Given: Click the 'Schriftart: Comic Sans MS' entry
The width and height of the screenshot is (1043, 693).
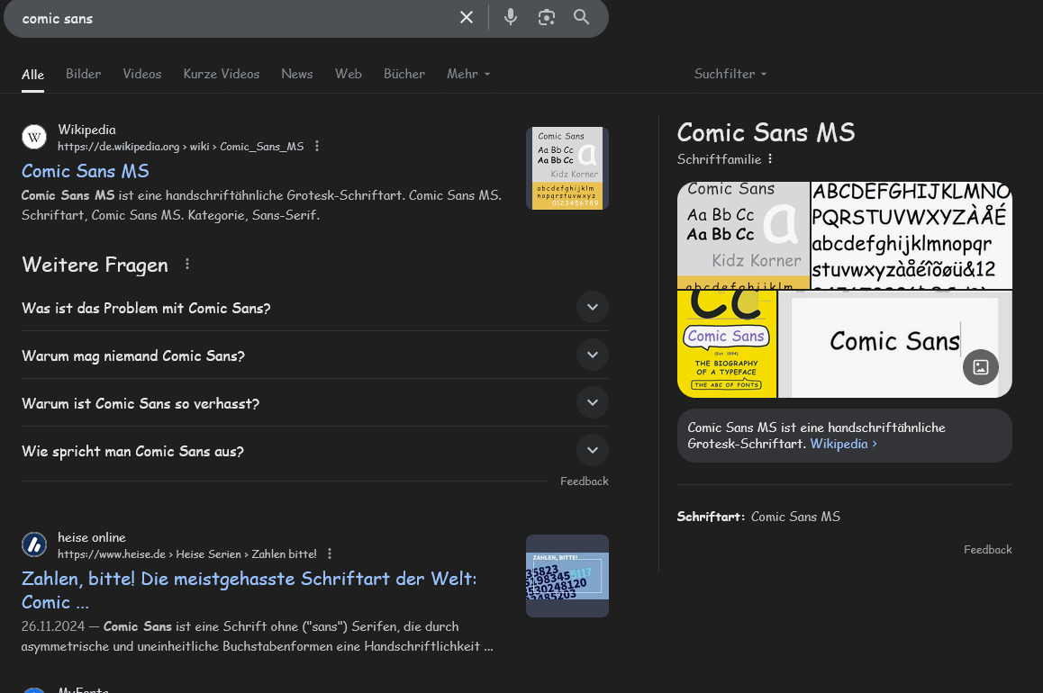Looking at the screenshot, I should pos(758,517).
